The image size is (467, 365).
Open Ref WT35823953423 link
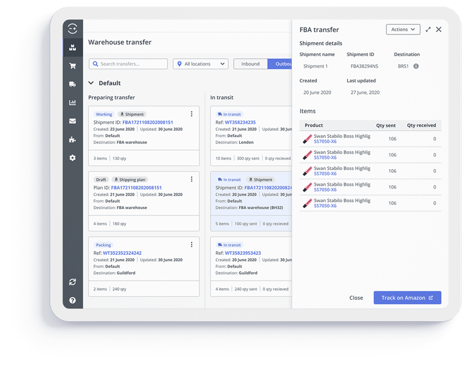click(x=243, y=253)
